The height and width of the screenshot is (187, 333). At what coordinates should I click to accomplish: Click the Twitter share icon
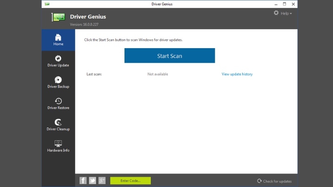click(x=92, y=180)
